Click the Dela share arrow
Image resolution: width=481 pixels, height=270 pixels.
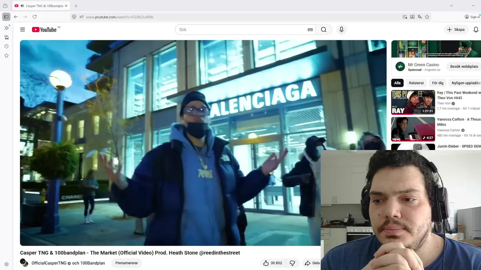click(x=312, y=263)
